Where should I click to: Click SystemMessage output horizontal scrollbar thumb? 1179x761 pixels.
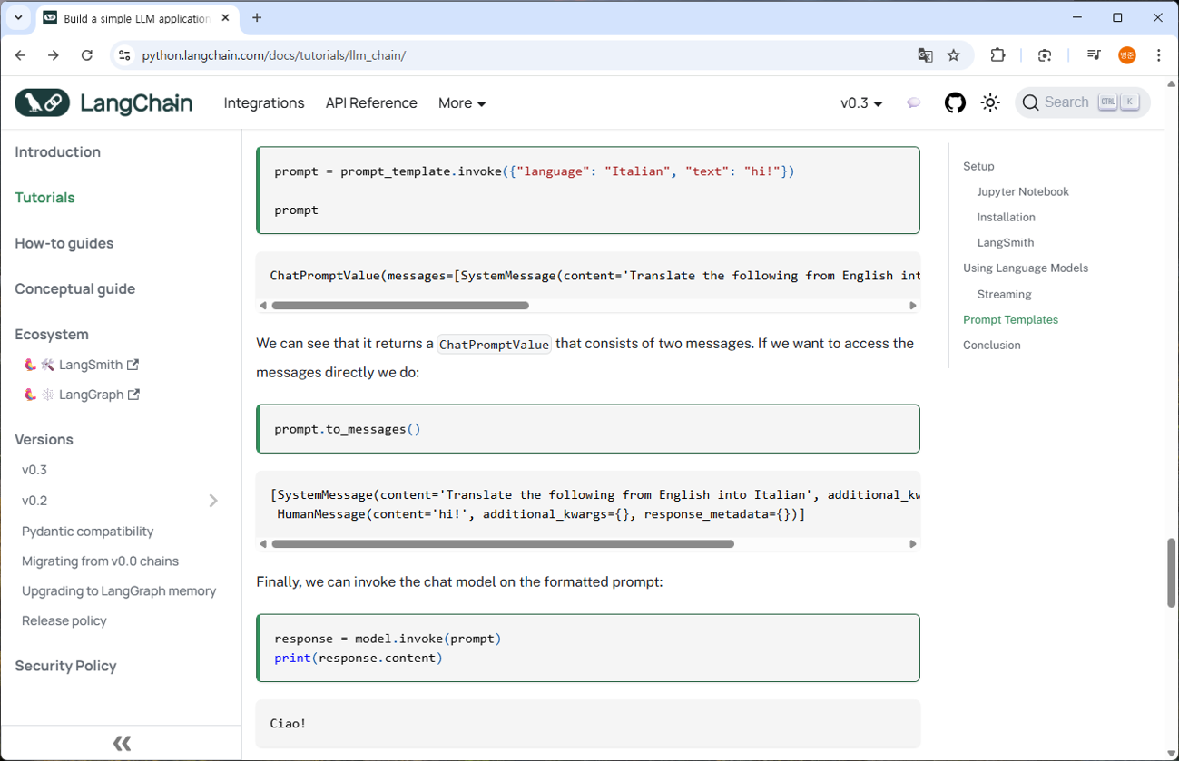point(503,544)
